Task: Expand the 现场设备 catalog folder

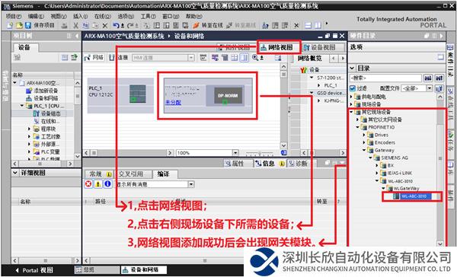Action: (351, 104)
